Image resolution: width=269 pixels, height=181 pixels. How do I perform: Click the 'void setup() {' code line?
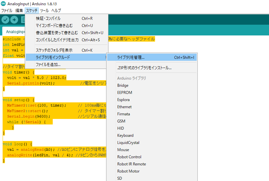click(18, 100)
